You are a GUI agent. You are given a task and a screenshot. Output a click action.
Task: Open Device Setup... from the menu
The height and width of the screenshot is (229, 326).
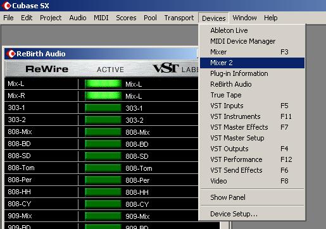(x=252, y=214)
